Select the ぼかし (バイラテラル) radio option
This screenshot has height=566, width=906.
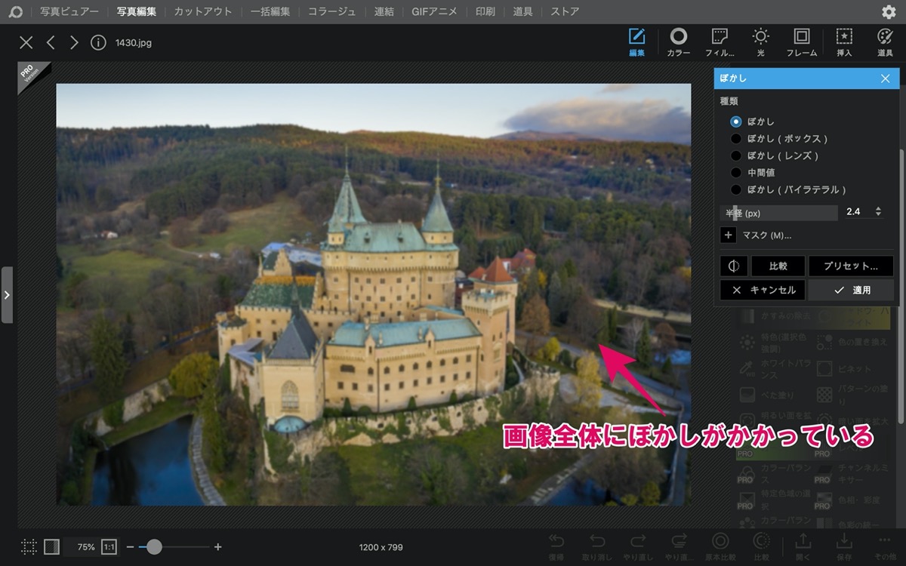736,189
